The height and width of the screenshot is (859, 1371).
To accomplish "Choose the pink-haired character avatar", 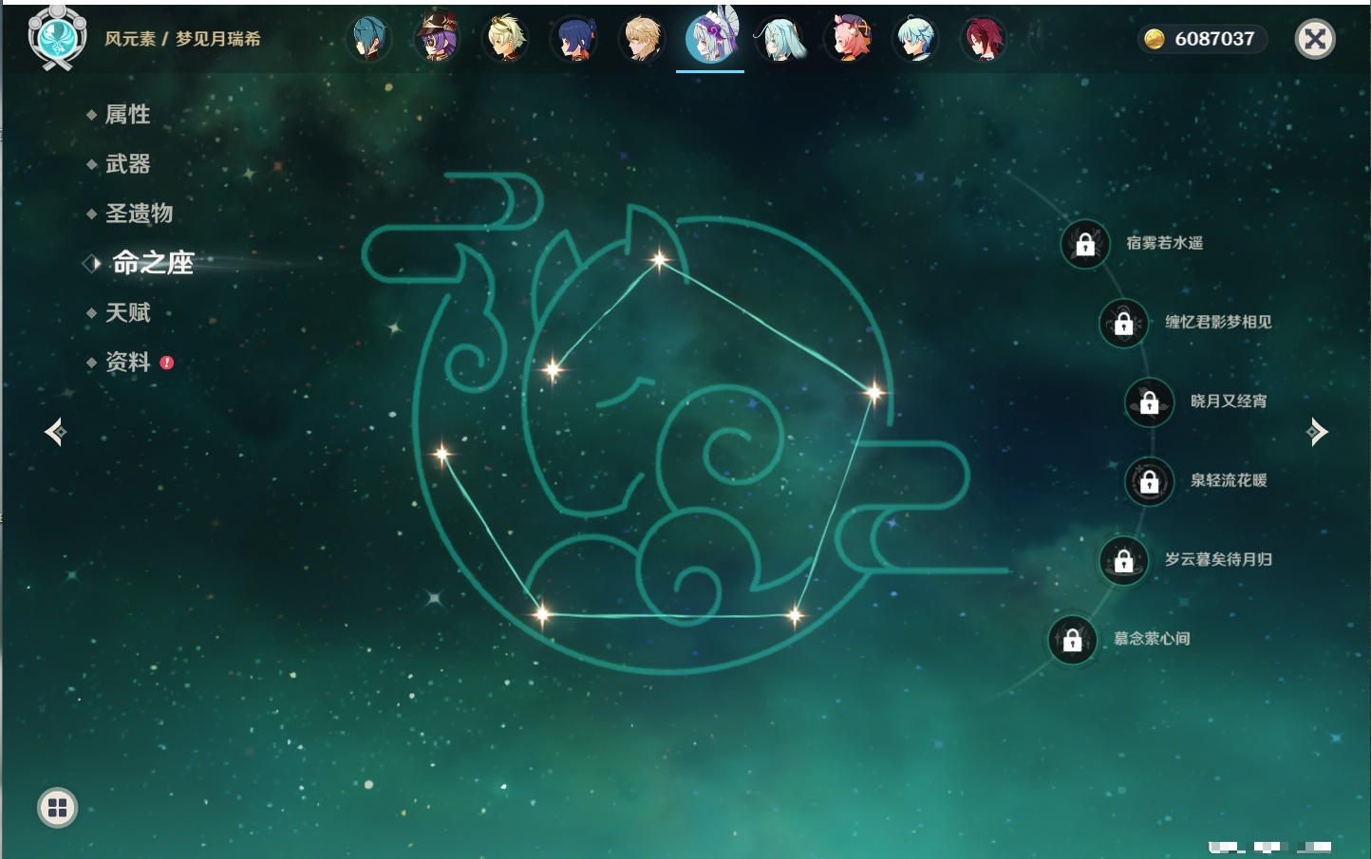I will (850, 39).
